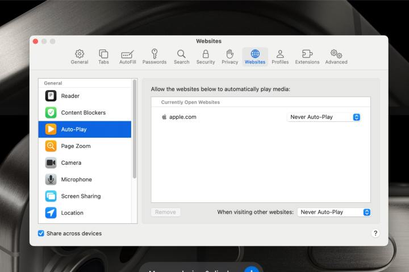Click the Microphone icon in sidebar

click(x=51, y=179)
